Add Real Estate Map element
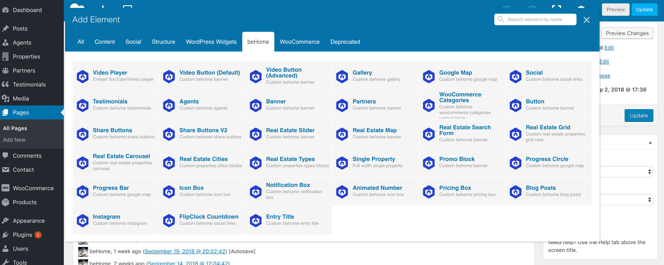 click(x=375, y=134)
